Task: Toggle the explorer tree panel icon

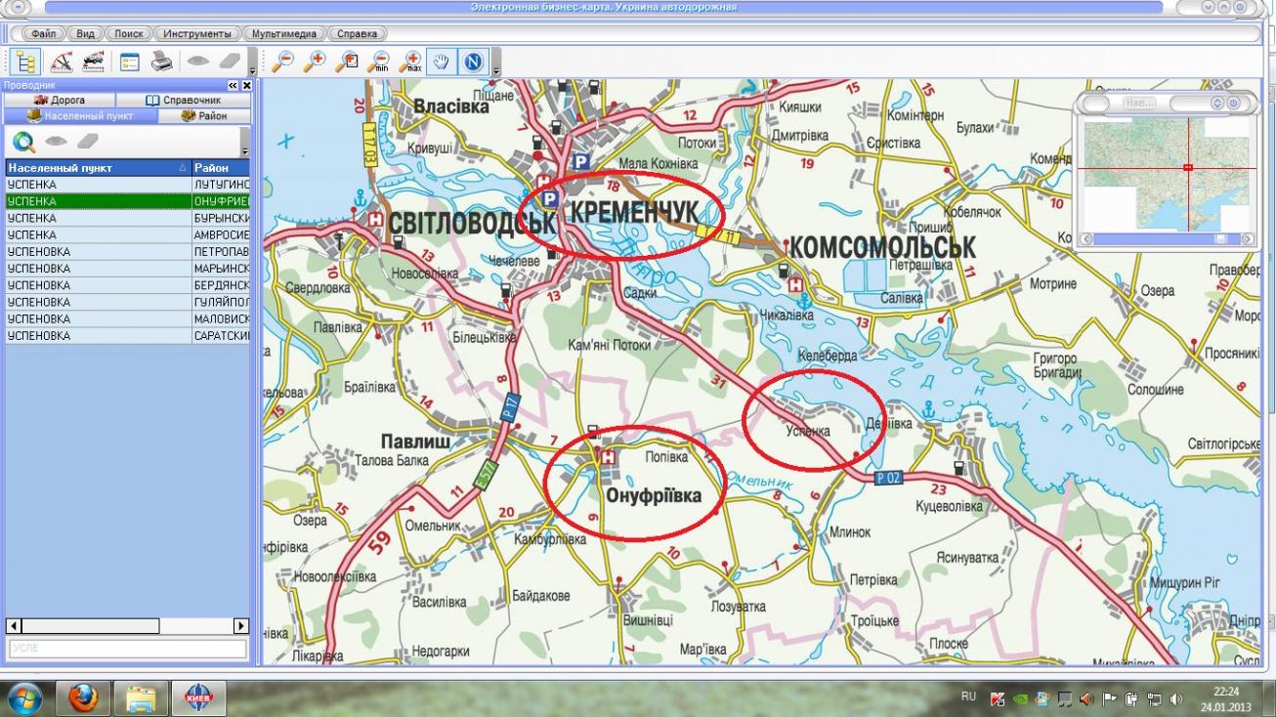Action: coord(23,63)
